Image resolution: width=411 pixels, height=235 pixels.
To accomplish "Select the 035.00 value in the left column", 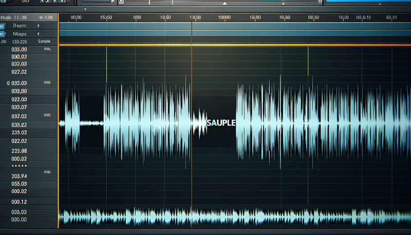I will tap(19, 49).
